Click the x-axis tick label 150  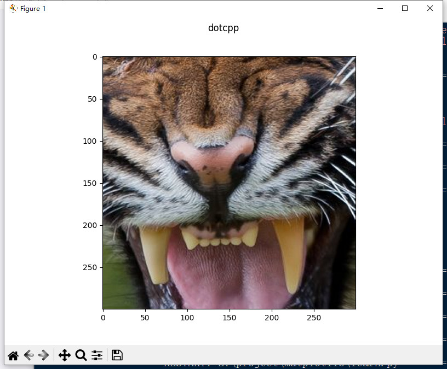(229, 318)
